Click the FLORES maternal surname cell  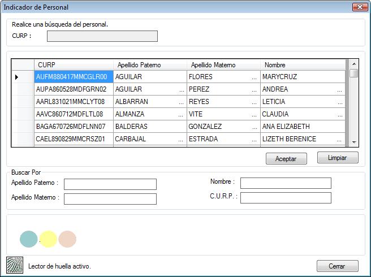223,77
